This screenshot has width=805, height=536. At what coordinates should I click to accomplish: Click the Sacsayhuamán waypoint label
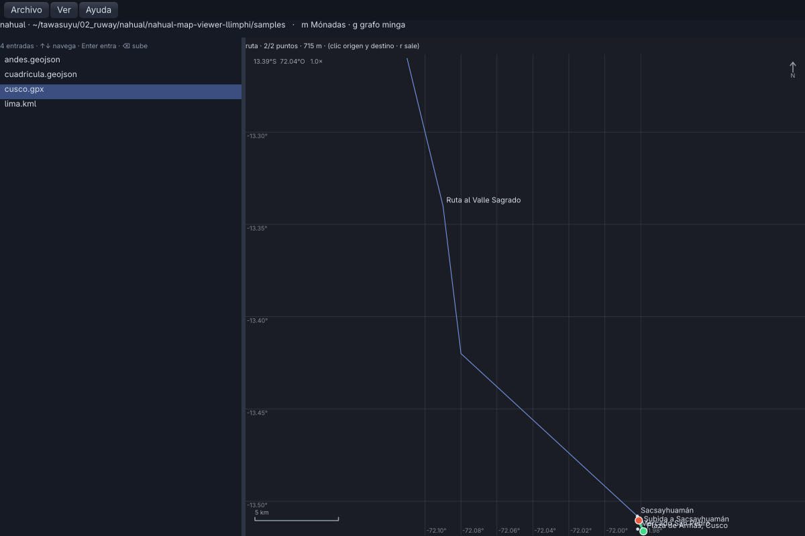pos(667,511)
